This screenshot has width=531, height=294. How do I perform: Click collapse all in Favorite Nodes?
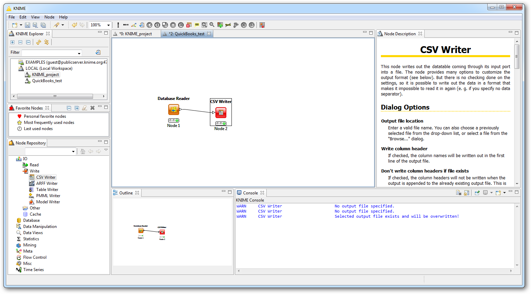69,108
